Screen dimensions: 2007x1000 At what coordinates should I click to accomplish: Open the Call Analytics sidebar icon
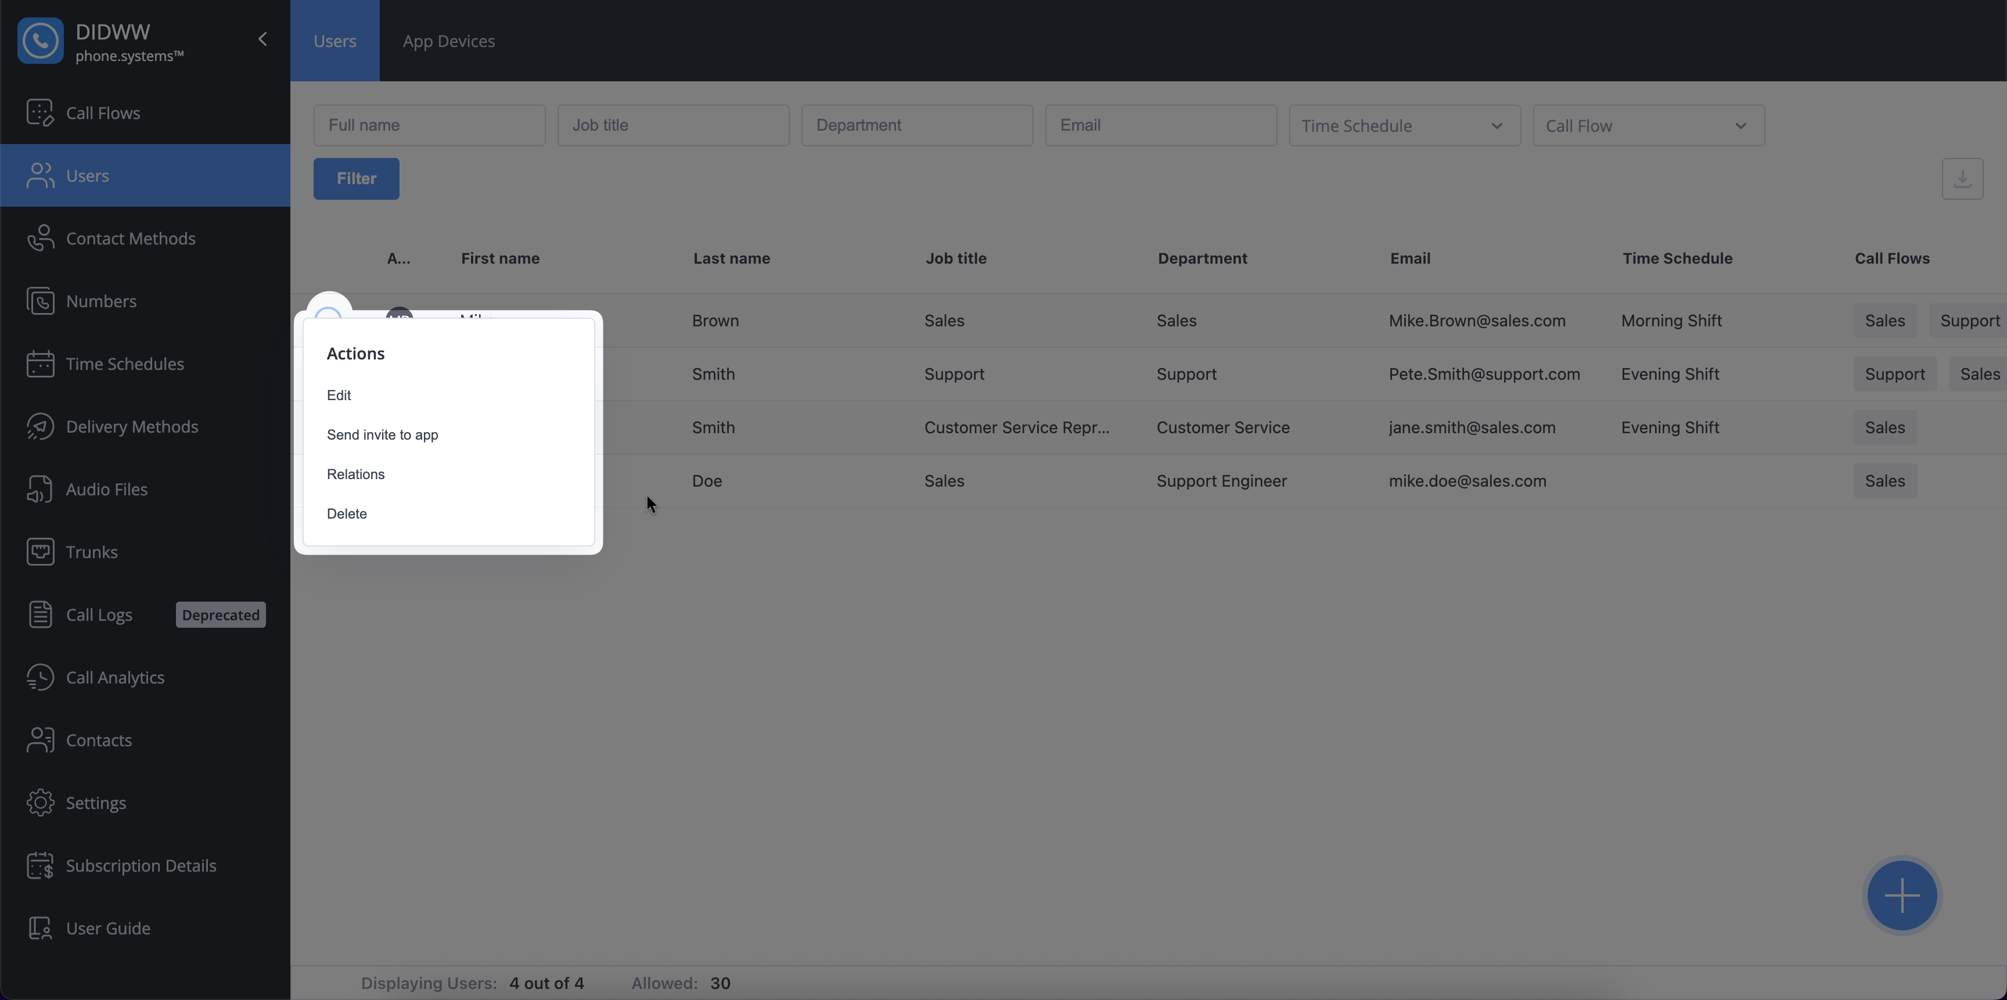(x=39, y=678)
